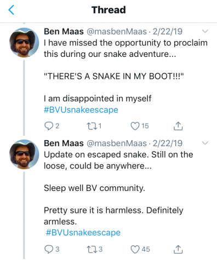Open options chevron on first tweet
This screenshot has width=217, height=260.
[205, 31]
